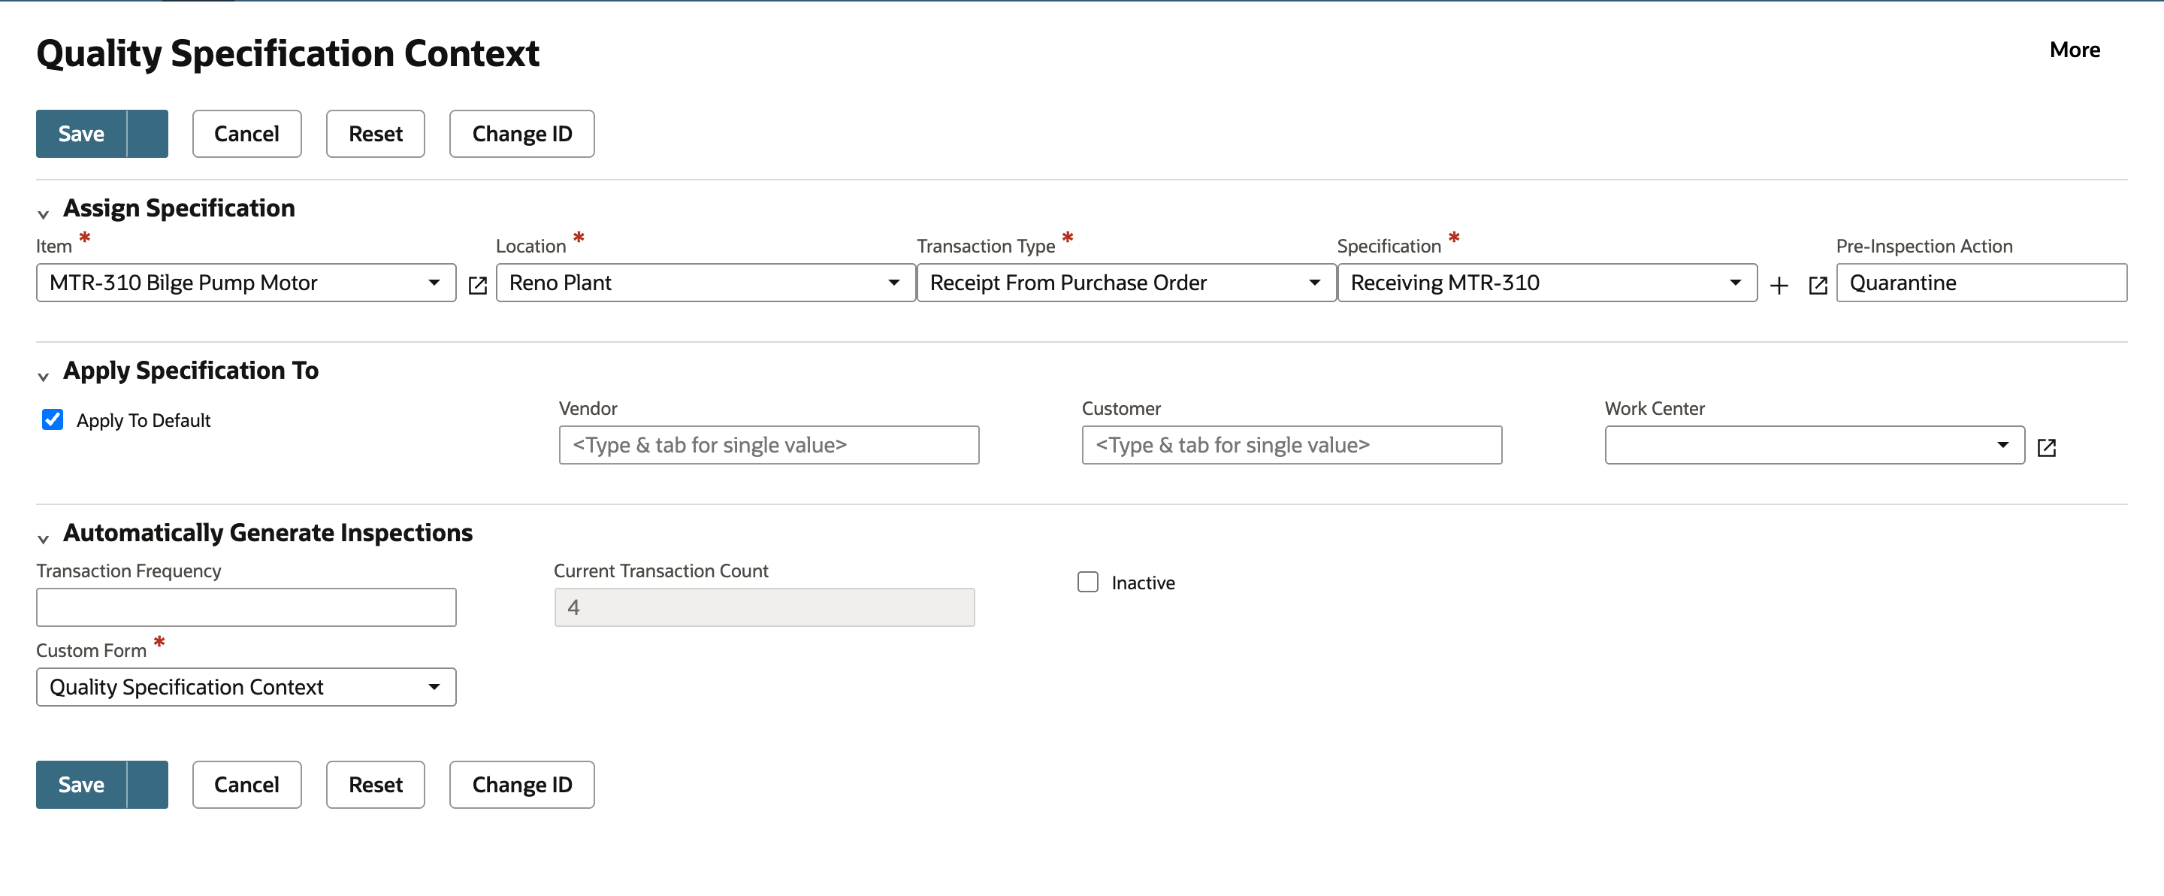Focus the Customer input field
Screen dimensions: 2164x896
[x=1292, y=445]
